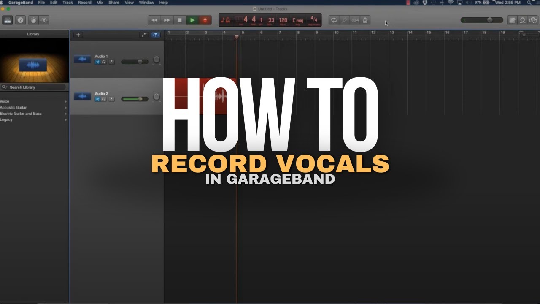Select Audio 2 track waveform icon

(82, 96)
